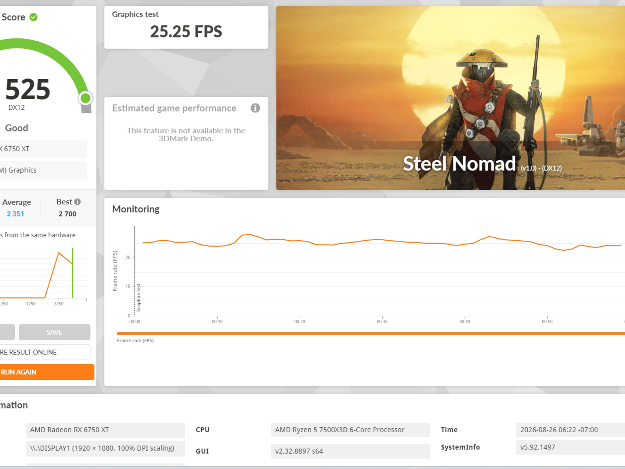625x469 pixels.
Task: Select the AMD Ryzen 5 7500X3D processor field
Action: [x=350, y=430]
